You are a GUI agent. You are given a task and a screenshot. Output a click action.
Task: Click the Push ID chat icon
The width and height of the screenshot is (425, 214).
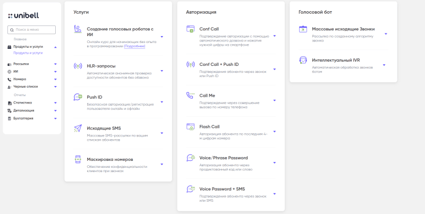pyautogui.click(x=78, y=97)
